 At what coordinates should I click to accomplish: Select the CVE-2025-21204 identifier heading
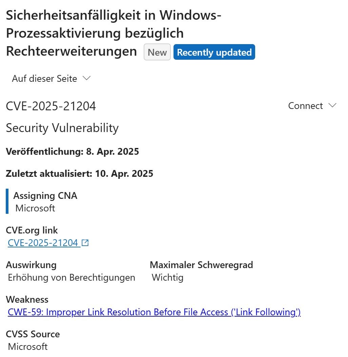tap(51, 106)
